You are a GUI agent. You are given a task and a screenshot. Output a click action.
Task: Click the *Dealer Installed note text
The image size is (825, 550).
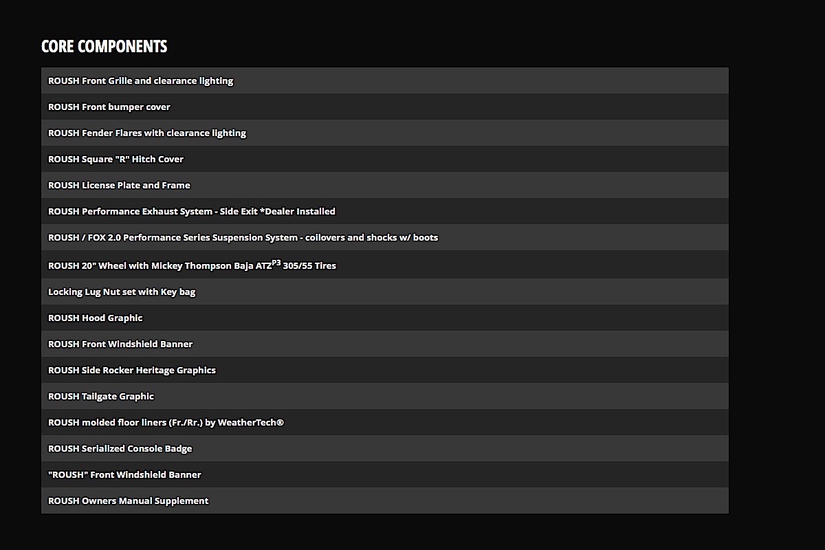(297, 211)
